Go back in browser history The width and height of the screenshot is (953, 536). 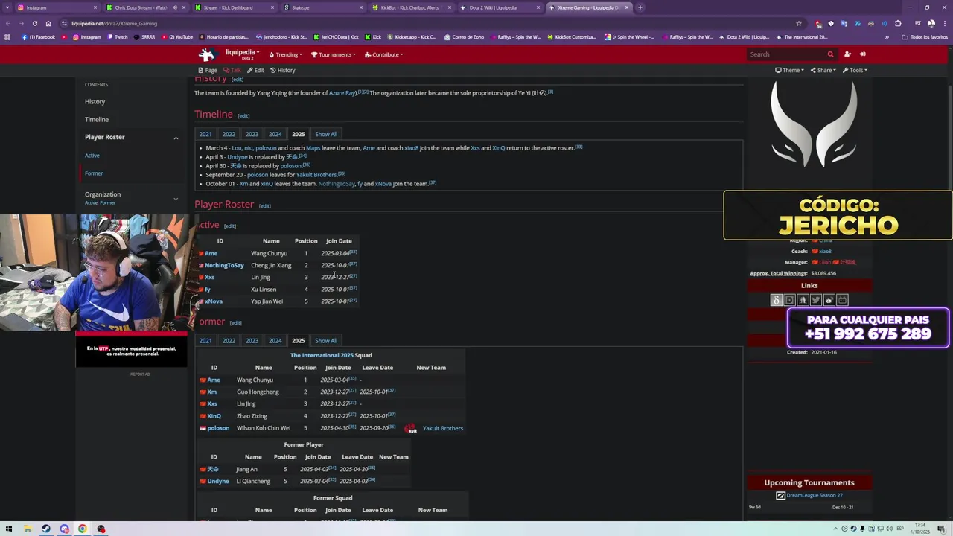pyautogui.click(x=7, y=23)
